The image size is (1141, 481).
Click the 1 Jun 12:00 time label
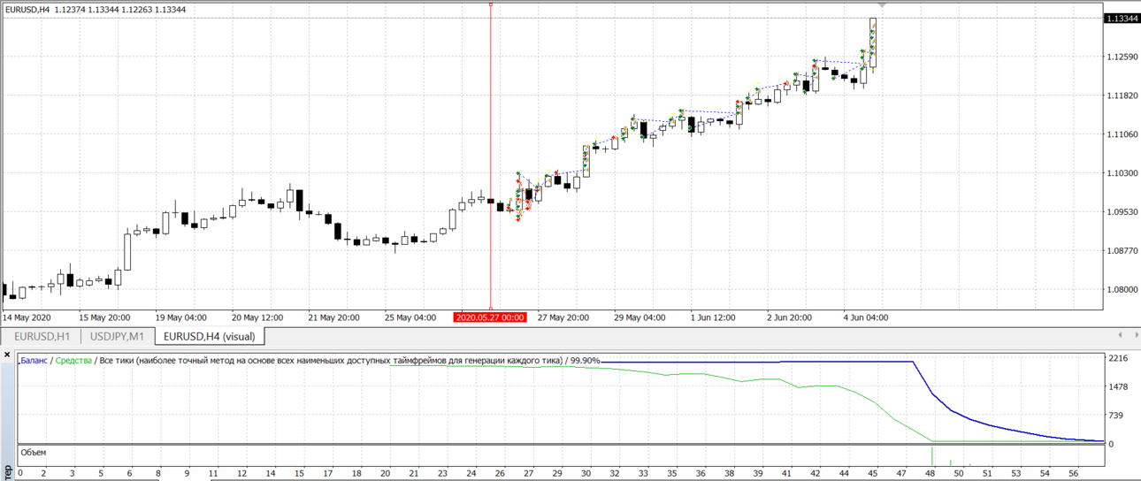click(x=713, y=317)
